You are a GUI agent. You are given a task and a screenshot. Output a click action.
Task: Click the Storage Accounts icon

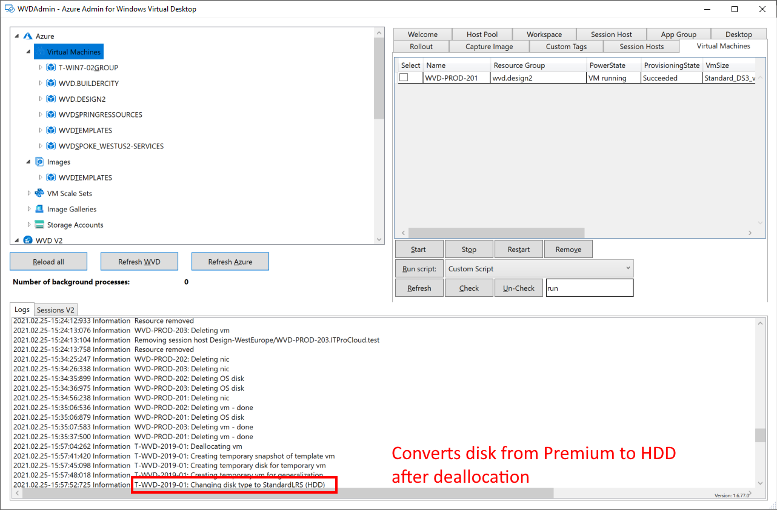[x=39, y=225]
